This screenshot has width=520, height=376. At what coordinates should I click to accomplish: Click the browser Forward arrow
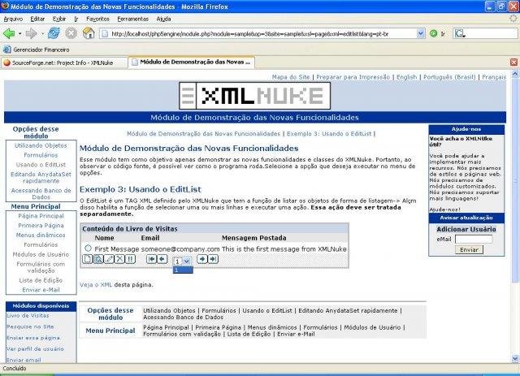click(x=31, y=33)
